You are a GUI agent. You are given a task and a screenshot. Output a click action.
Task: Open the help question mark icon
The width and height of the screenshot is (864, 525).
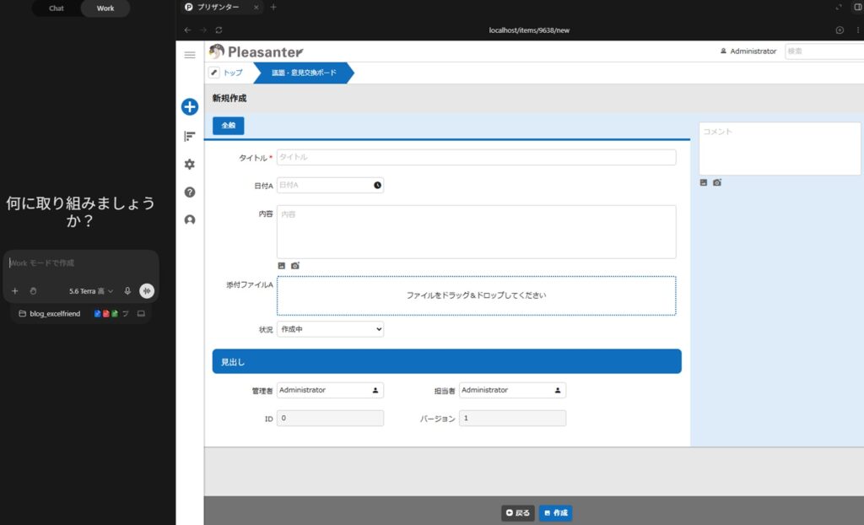tap(190, 192)
